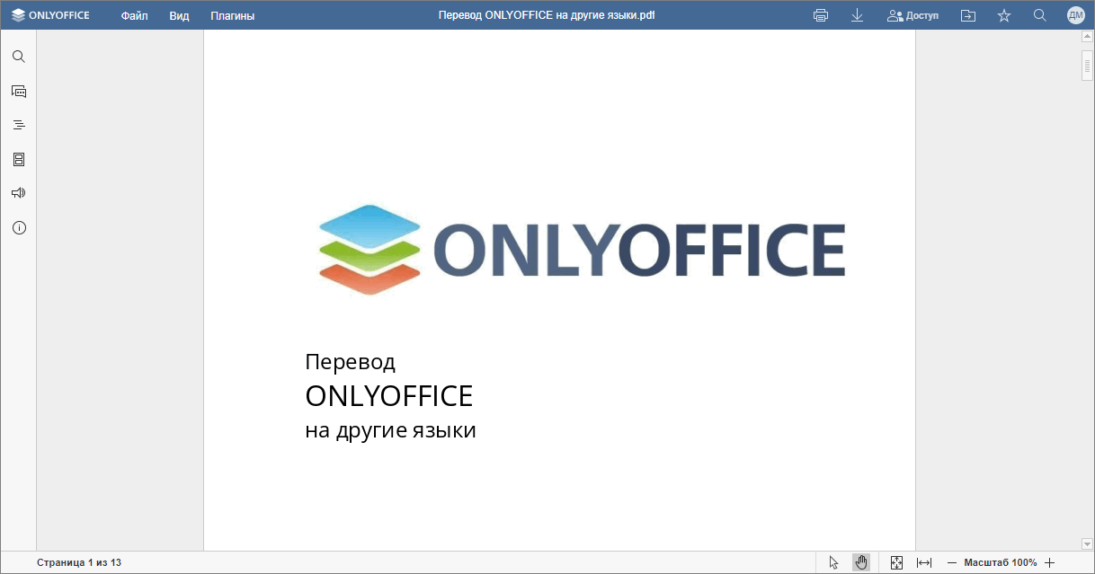Click the ONLYOFFICE logo image in document
Image resolution: width=1095 pixels, height=574 pixels.
pos(582,250)
